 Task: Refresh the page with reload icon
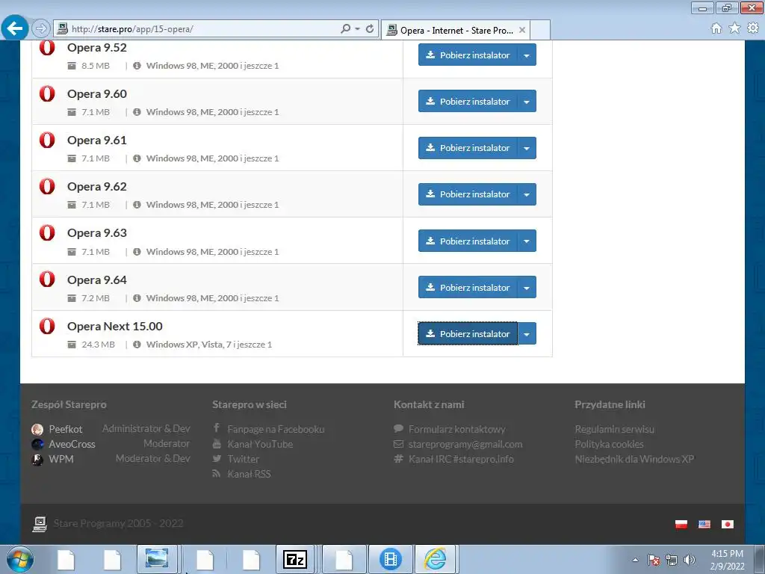click(370, 29)
